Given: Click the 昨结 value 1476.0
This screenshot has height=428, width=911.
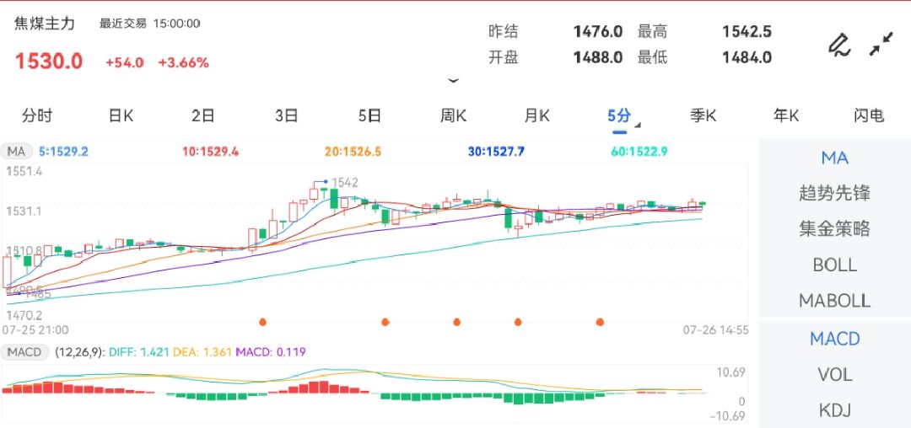Looking at the screenshot, I should 598,31.
